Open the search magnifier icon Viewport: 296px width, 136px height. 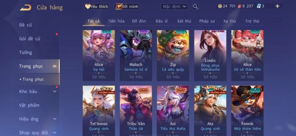195,7
